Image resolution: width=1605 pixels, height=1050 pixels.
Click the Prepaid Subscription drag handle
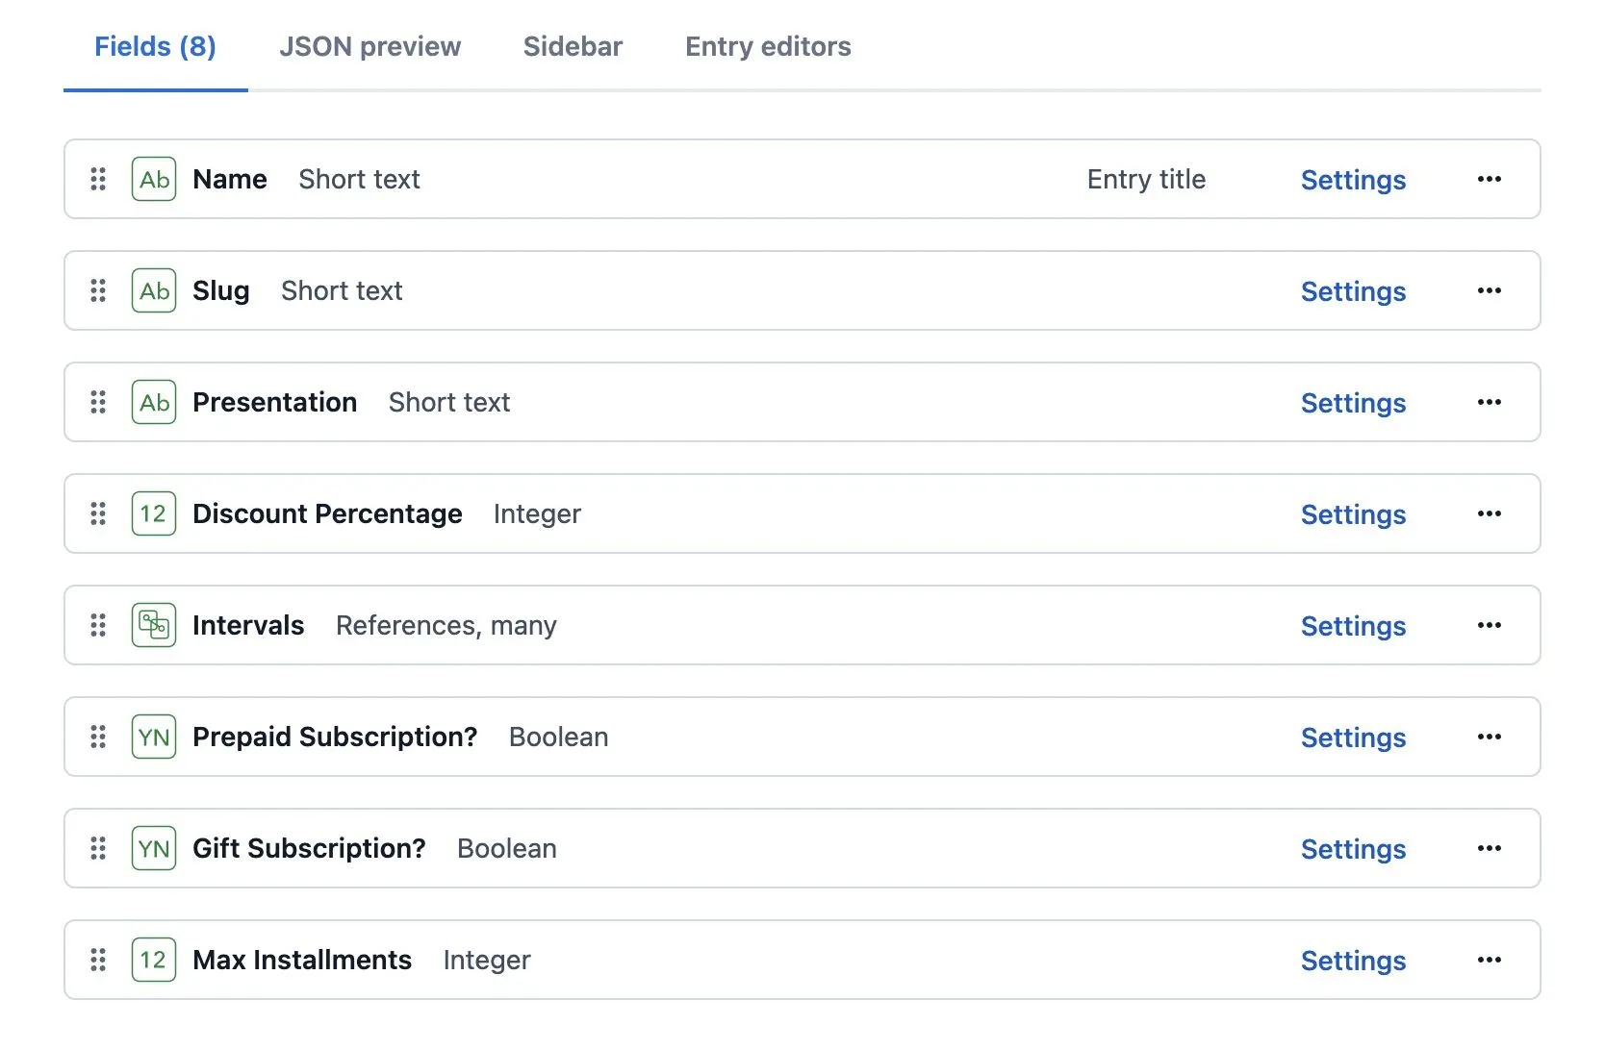click(98, 737)
